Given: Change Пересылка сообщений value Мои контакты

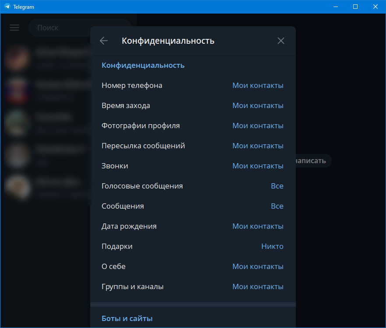Looking at the screenshot, I should click(x=258, y=146).
